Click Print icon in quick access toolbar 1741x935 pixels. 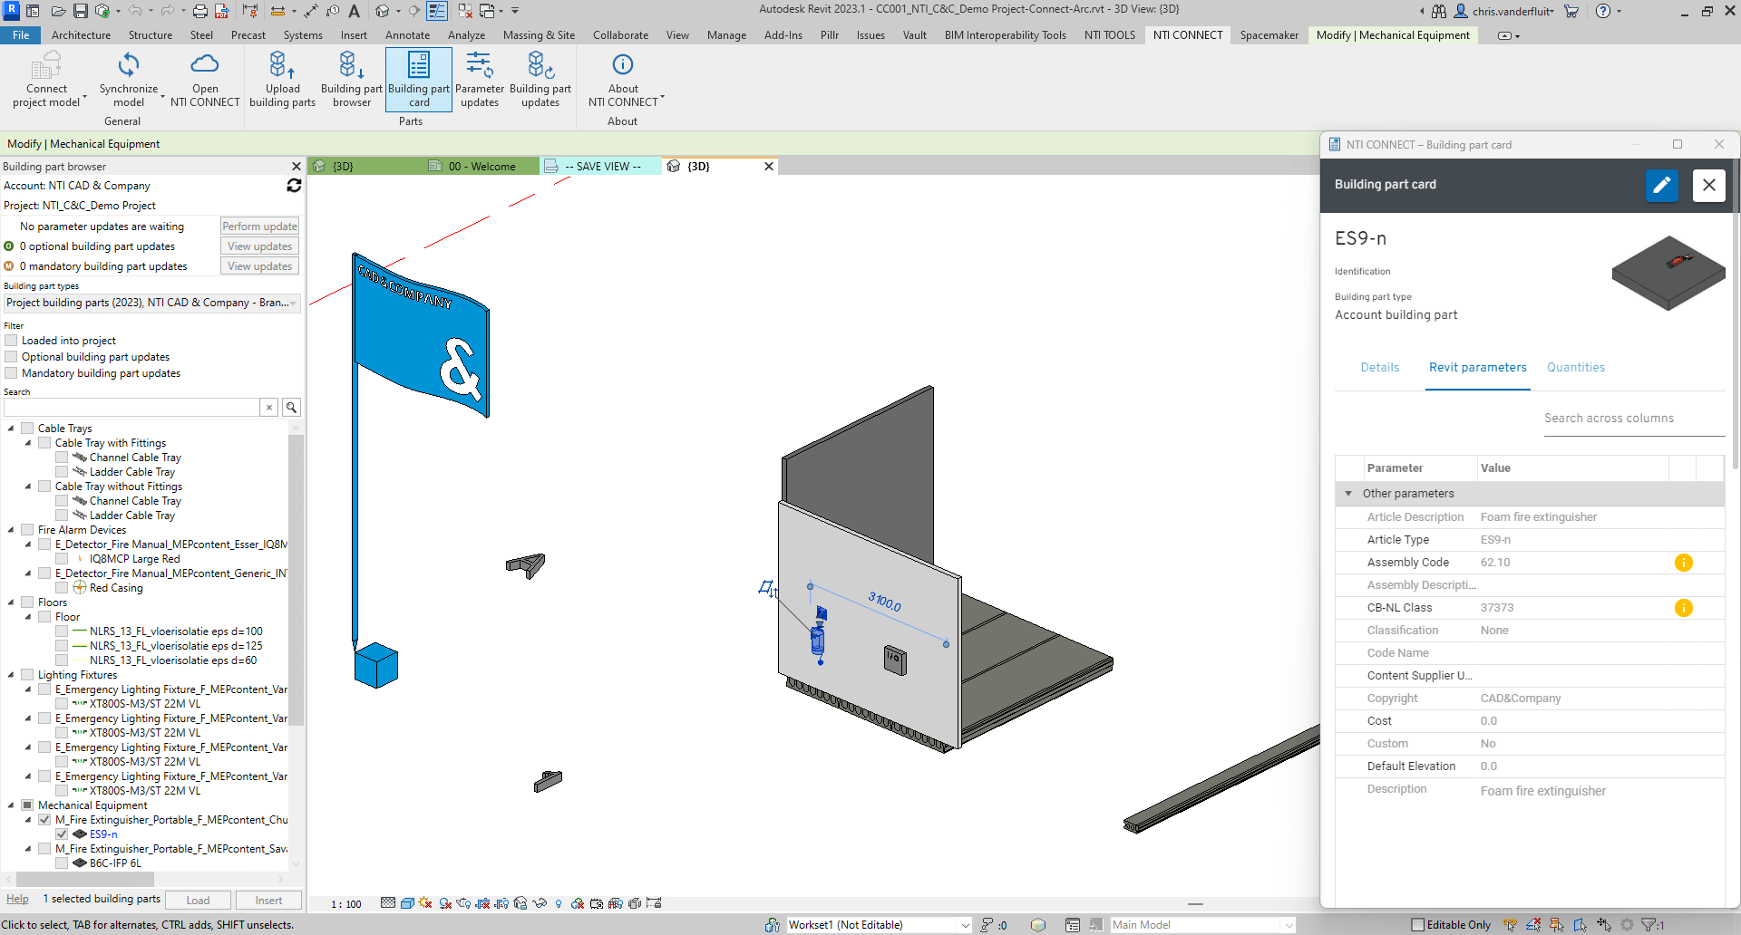[199, 11]
